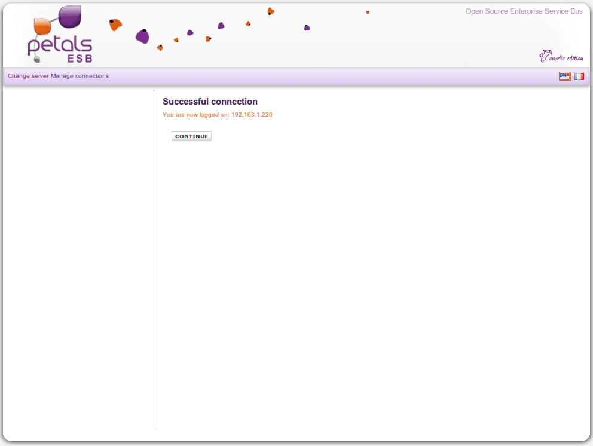Screen dimensions: 593x446
Task: Open the Change server link
Action: [28, 76]
